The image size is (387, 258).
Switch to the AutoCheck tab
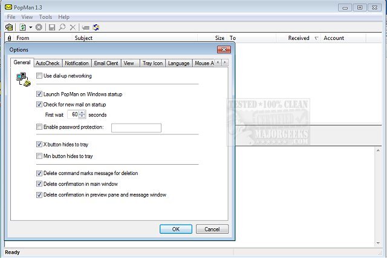tap(48, 63)
